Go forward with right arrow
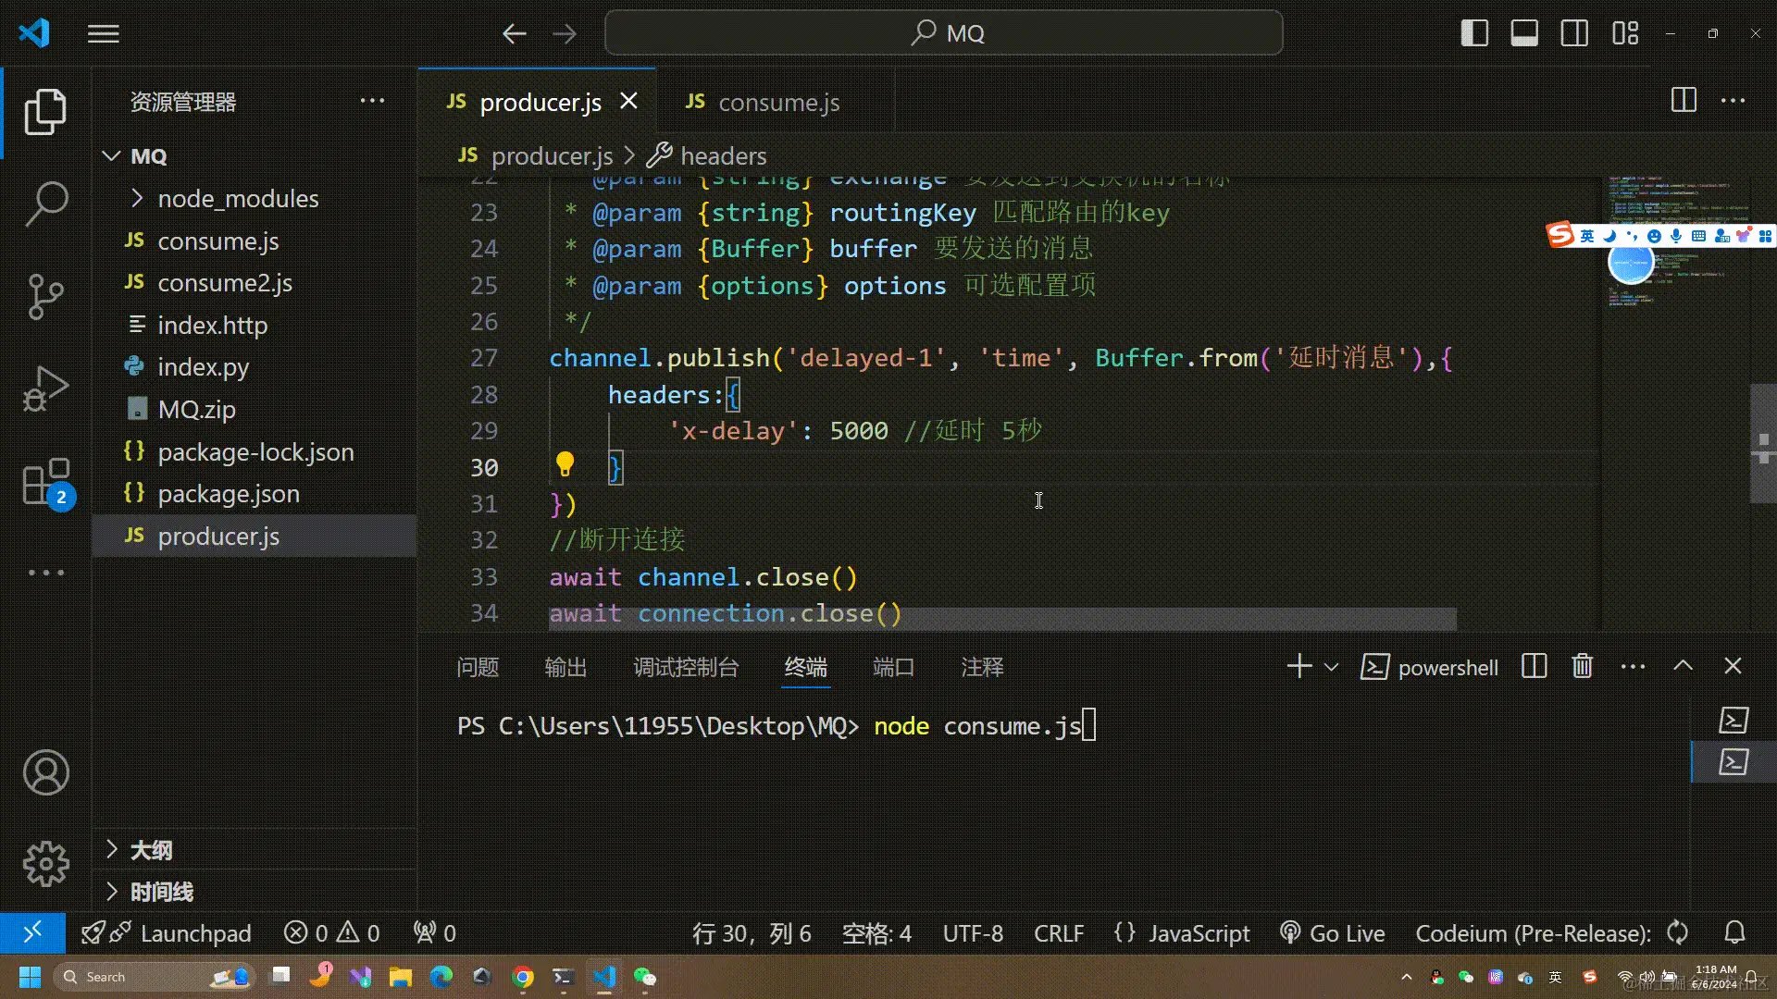 click(x=565, y=34)
